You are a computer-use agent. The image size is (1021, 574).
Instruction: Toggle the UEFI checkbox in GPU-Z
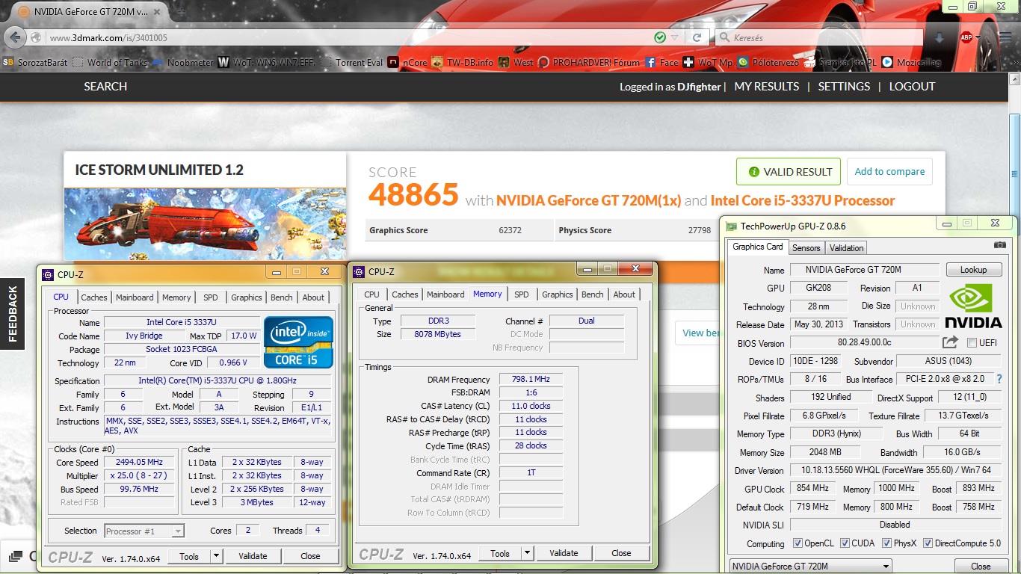[x=972, y=342]
